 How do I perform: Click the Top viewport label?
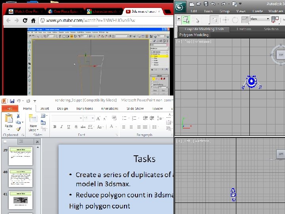(x=188, y=42)
